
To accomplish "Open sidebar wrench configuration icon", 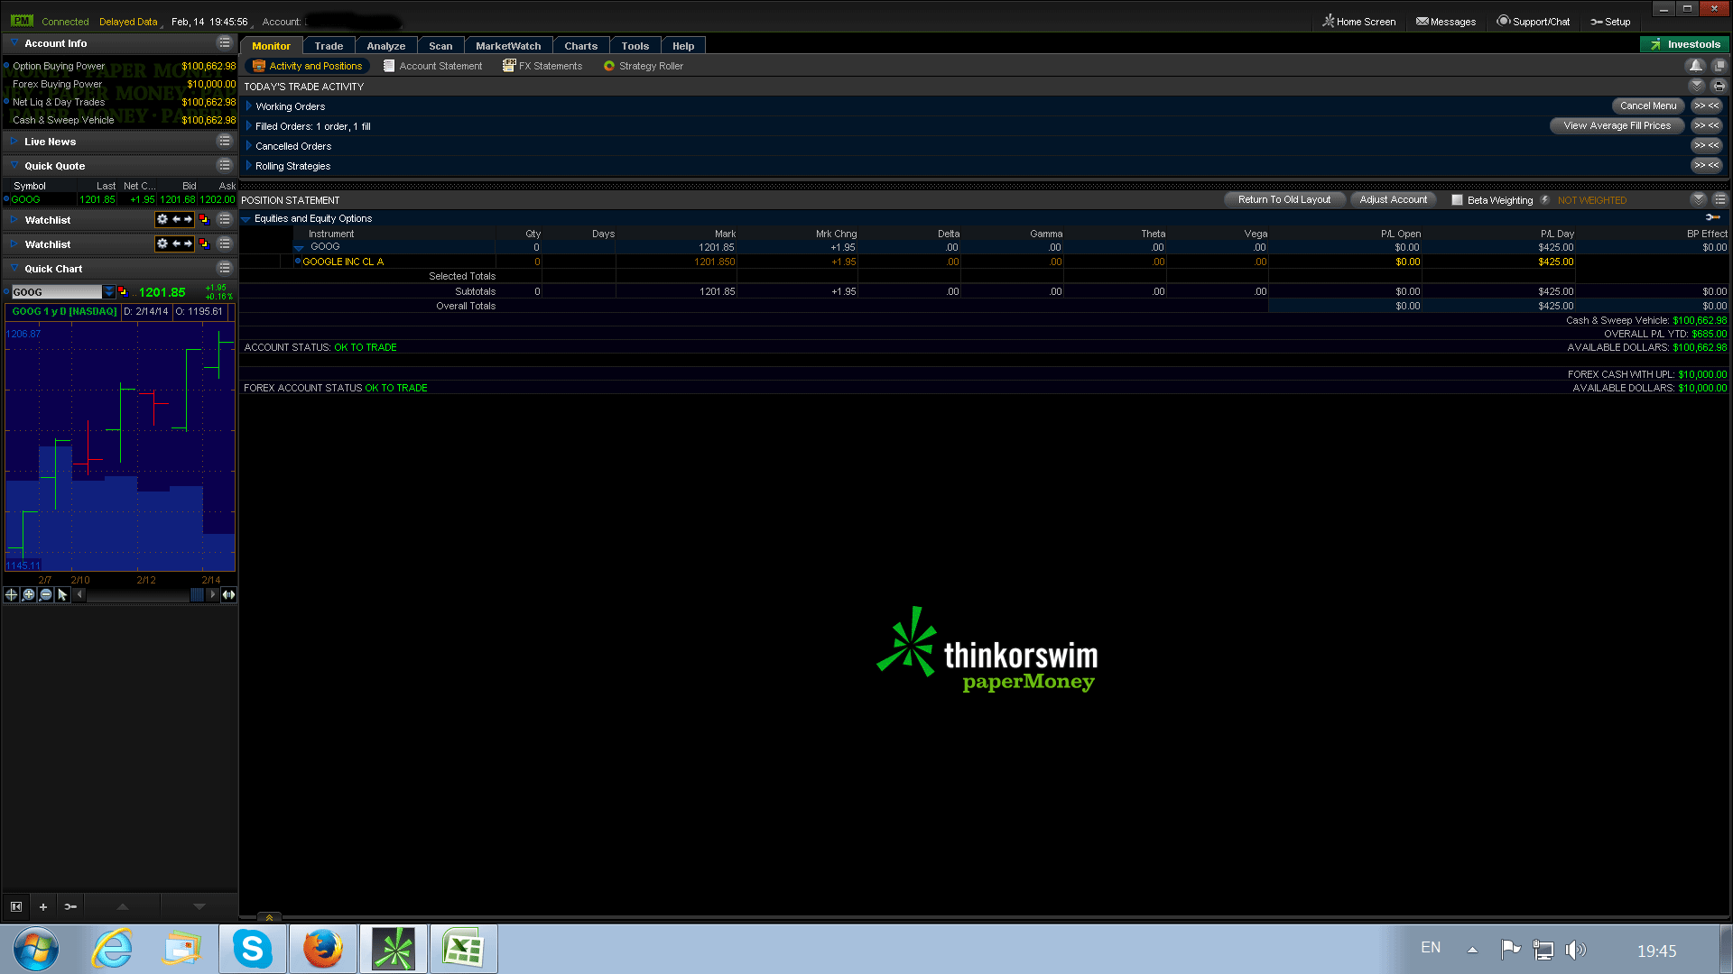I will pyautogui.click(x=70, y=906).
